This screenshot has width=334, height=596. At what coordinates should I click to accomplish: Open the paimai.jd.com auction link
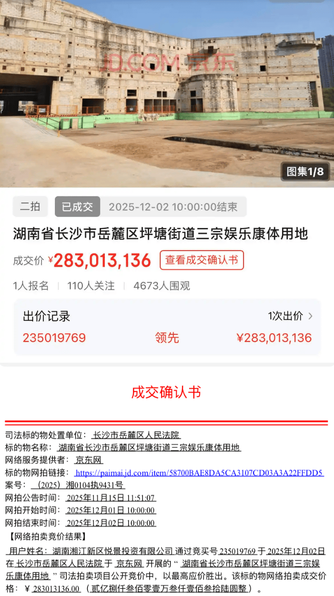coord(199,472)
